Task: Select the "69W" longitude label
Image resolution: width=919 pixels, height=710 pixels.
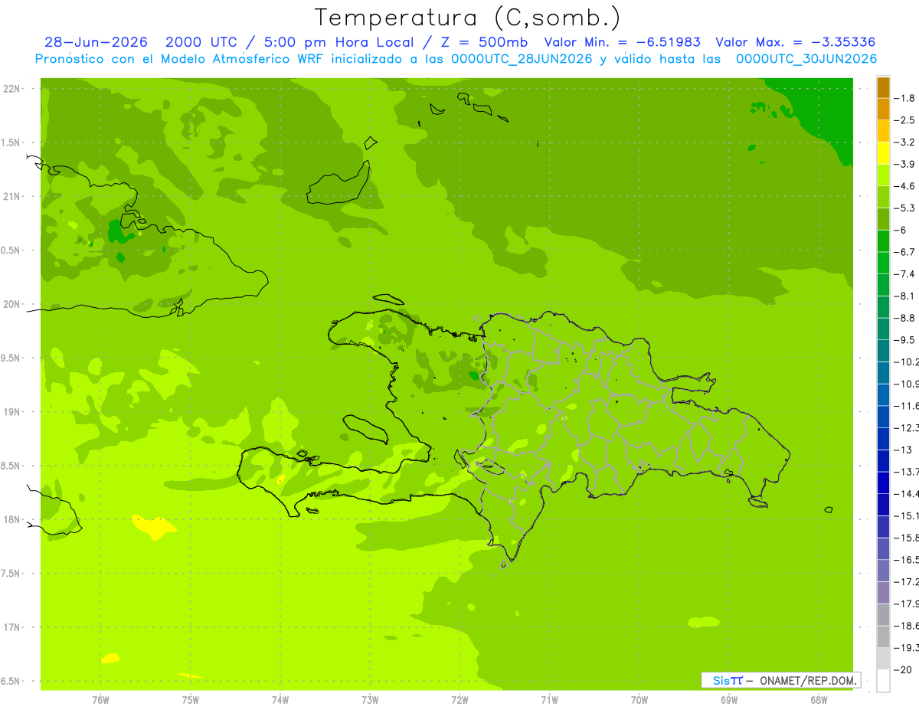Action: tap(729, 700)
